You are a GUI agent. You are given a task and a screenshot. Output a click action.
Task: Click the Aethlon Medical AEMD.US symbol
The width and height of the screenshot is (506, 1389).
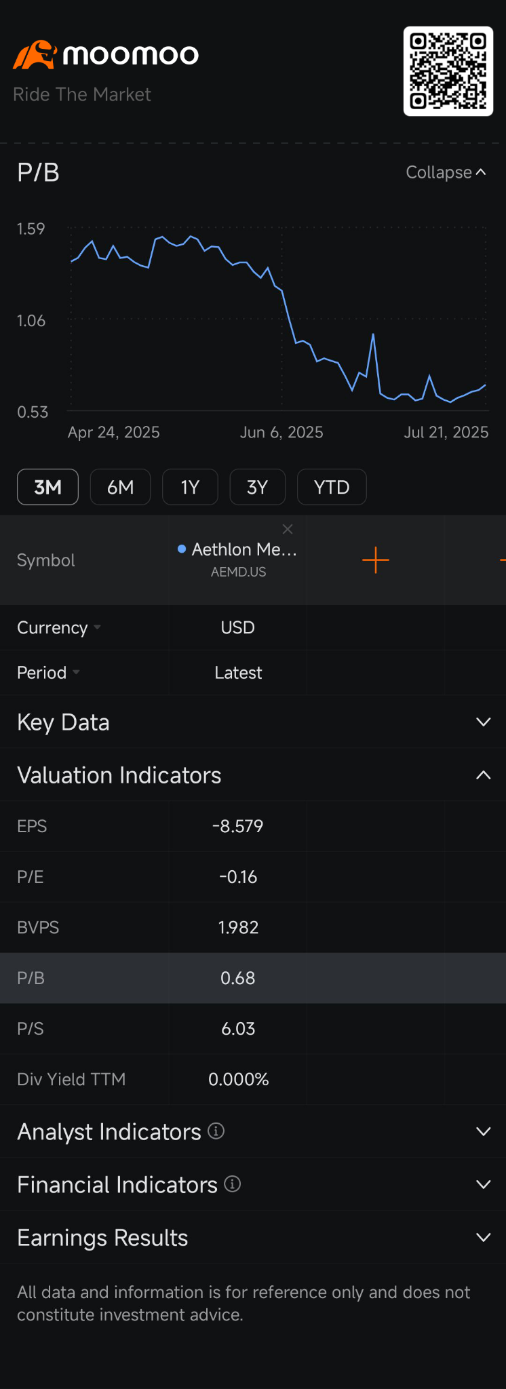click(237, 560)
